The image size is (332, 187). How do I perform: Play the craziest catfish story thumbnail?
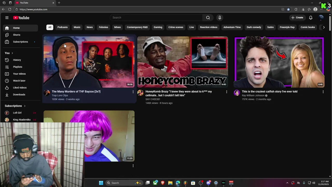click(x=279, y=62)
